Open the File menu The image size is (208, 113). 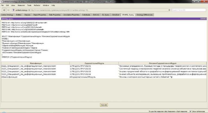(2, 5)
